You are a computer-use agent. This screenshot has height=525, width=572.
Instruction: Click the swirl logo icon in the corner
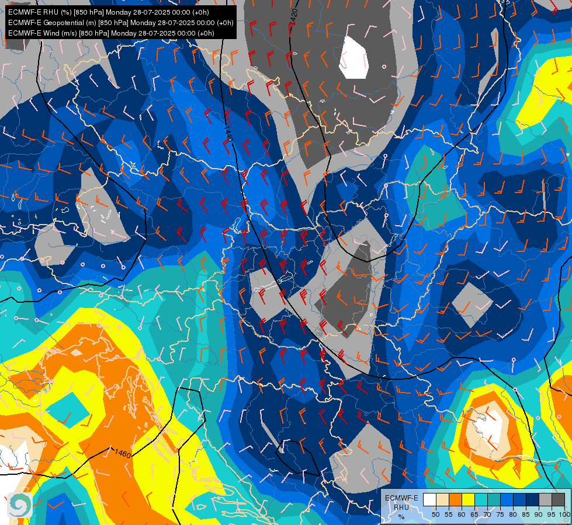tap(20, 505)
